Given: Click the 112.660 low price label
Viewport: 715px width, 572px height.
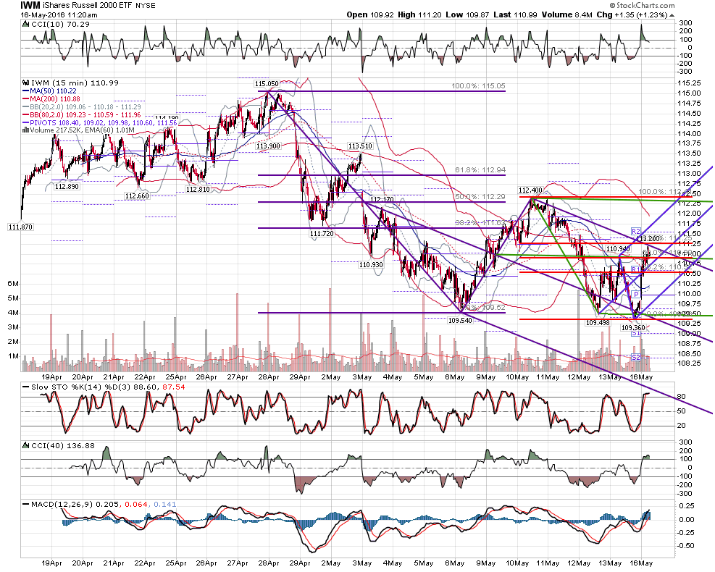Looking at the screenshot, I should point(137,196).
